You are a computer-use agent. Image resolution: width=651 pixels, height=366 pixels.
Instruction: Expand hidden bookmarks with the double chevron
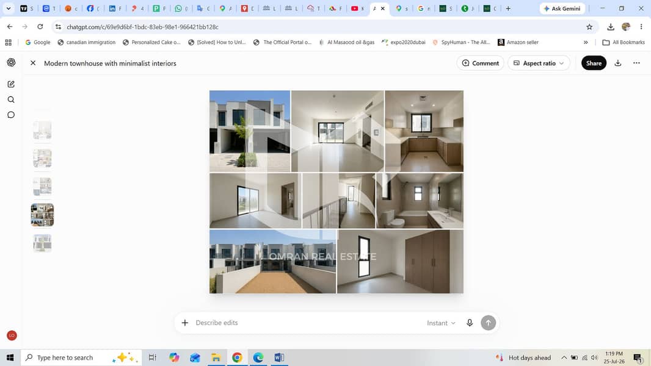[x=586, y=42]
